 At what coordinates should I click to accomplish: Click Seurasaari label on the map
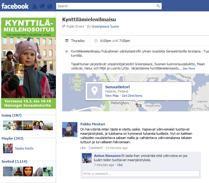[x=77, y=88]
